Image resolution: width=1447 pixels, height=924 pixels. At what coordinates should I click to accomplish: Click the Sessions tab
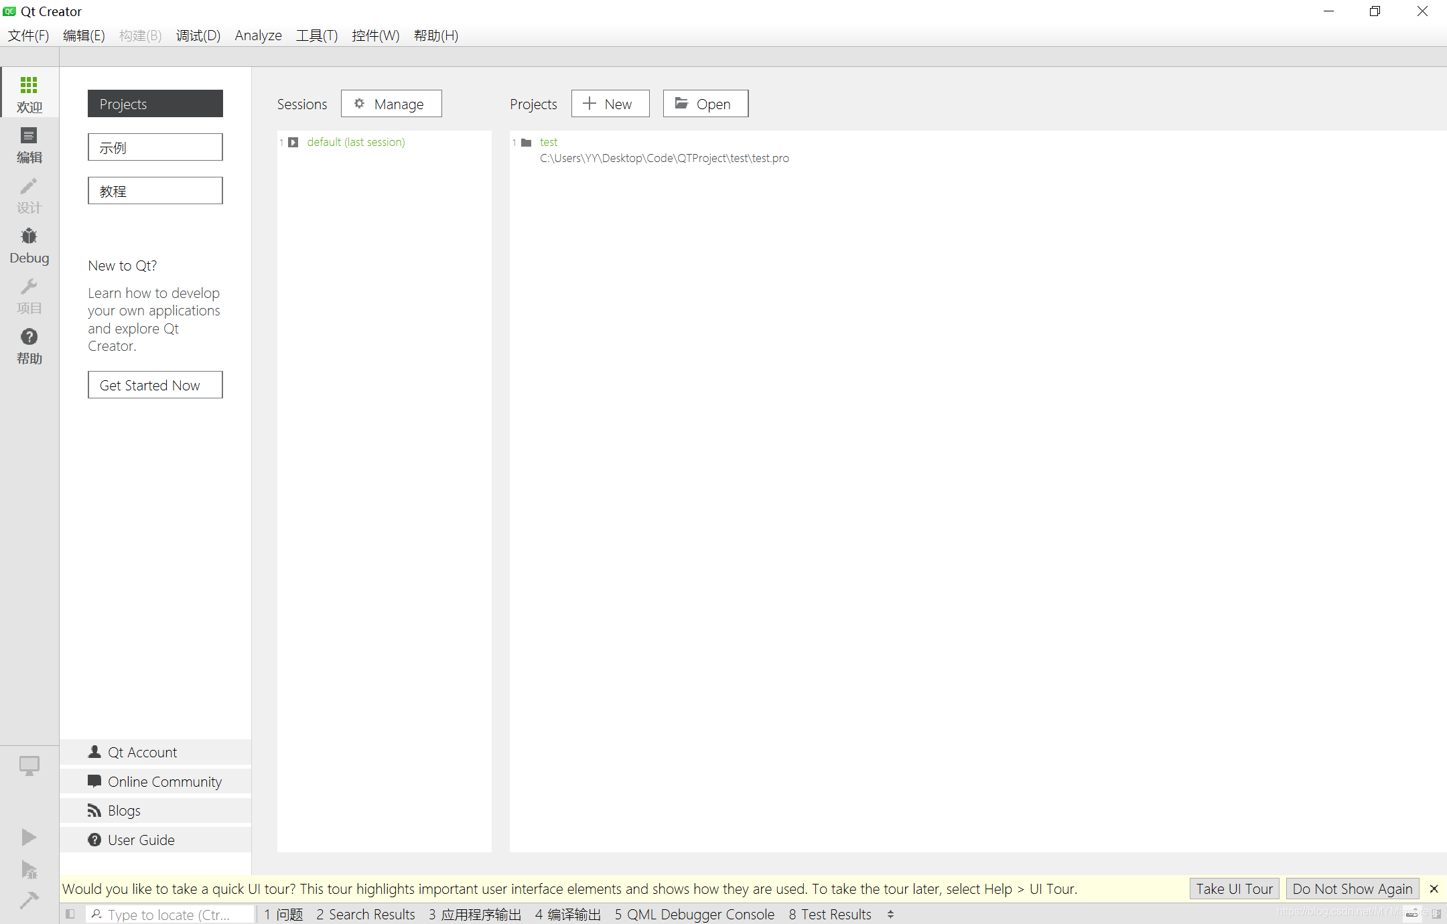(x=303, y=102)
